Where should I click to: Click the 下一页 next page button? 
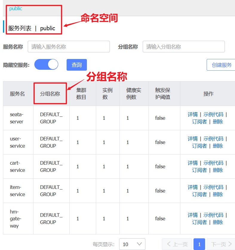point(221,244)
